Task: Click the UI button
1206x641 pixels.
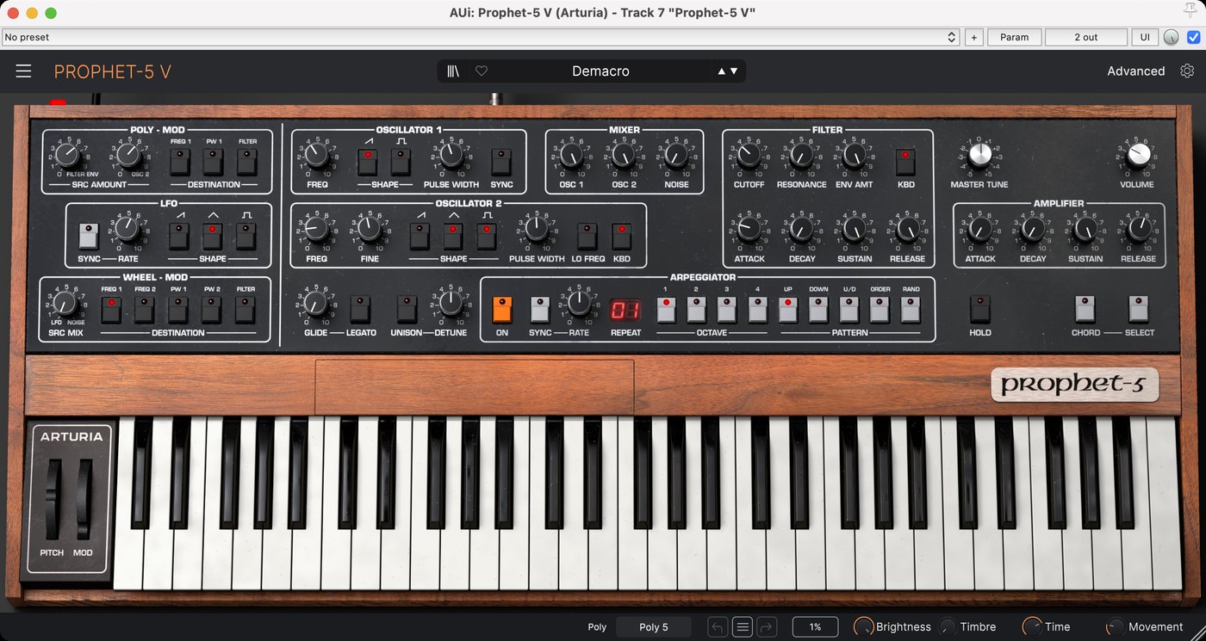Action: click(x=1144, y=37)
